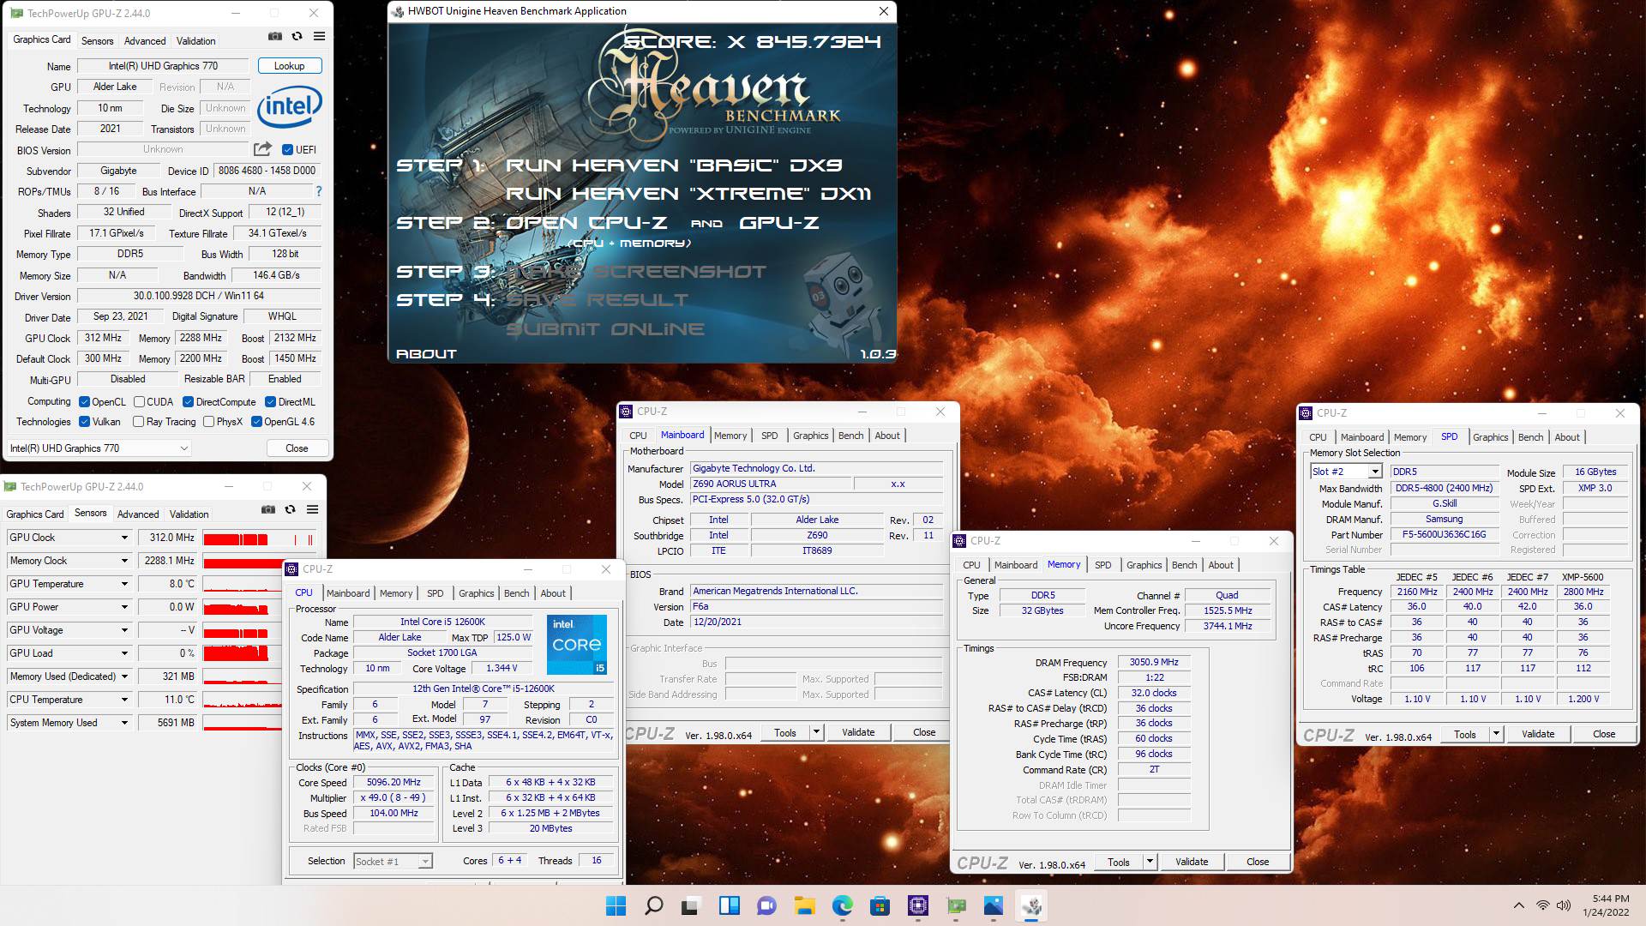Open the hamburger menu in the top GPU-Z window
The image size is (1646, 926).
pos(319,37)
